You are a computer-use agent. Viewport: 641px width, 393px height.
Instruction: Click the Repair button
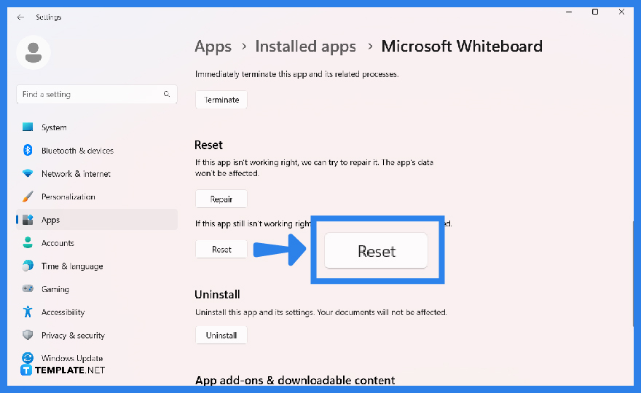[221, 199]
